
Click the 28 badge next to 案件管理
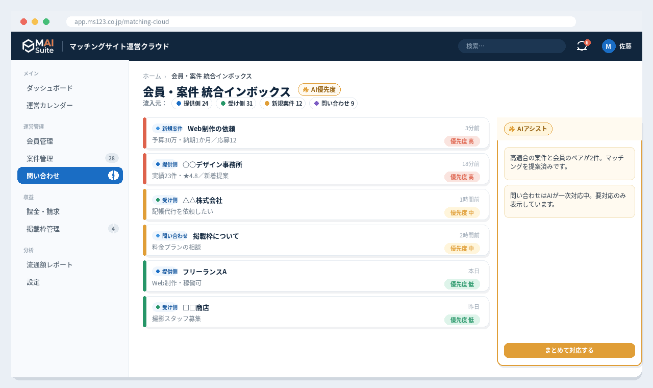(112, 158)
